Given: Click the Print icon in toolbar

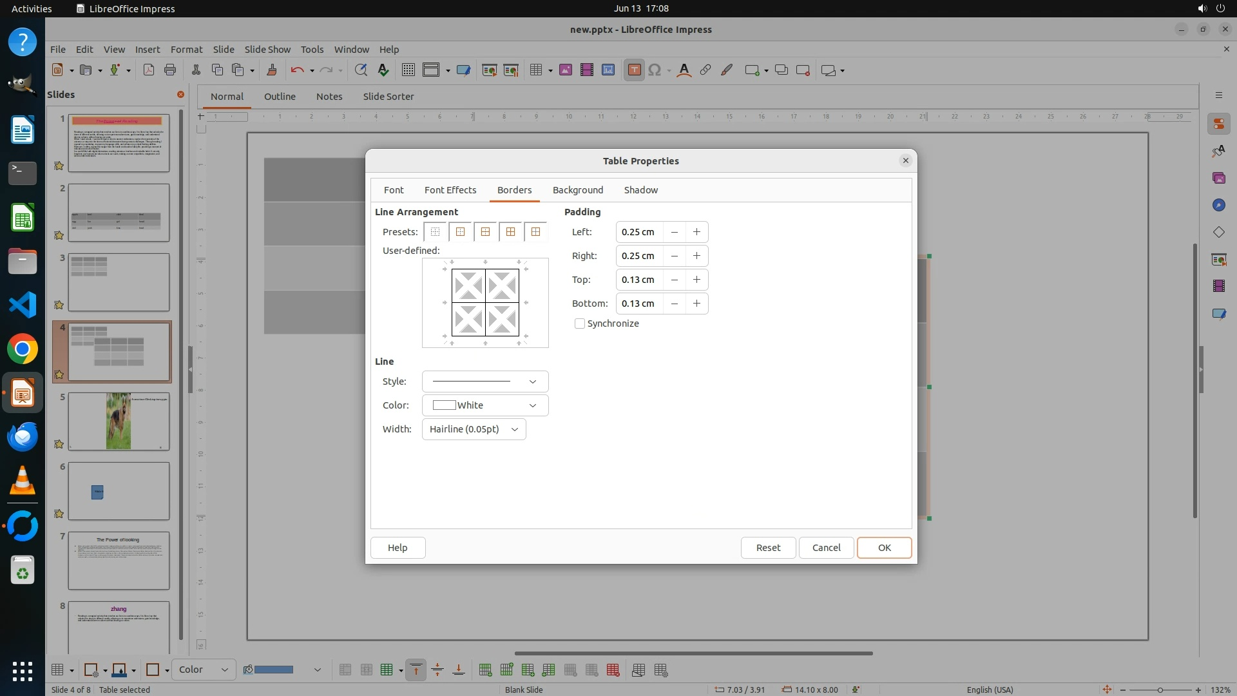Looking at the screenshot, I should click(x=170, y=70).
